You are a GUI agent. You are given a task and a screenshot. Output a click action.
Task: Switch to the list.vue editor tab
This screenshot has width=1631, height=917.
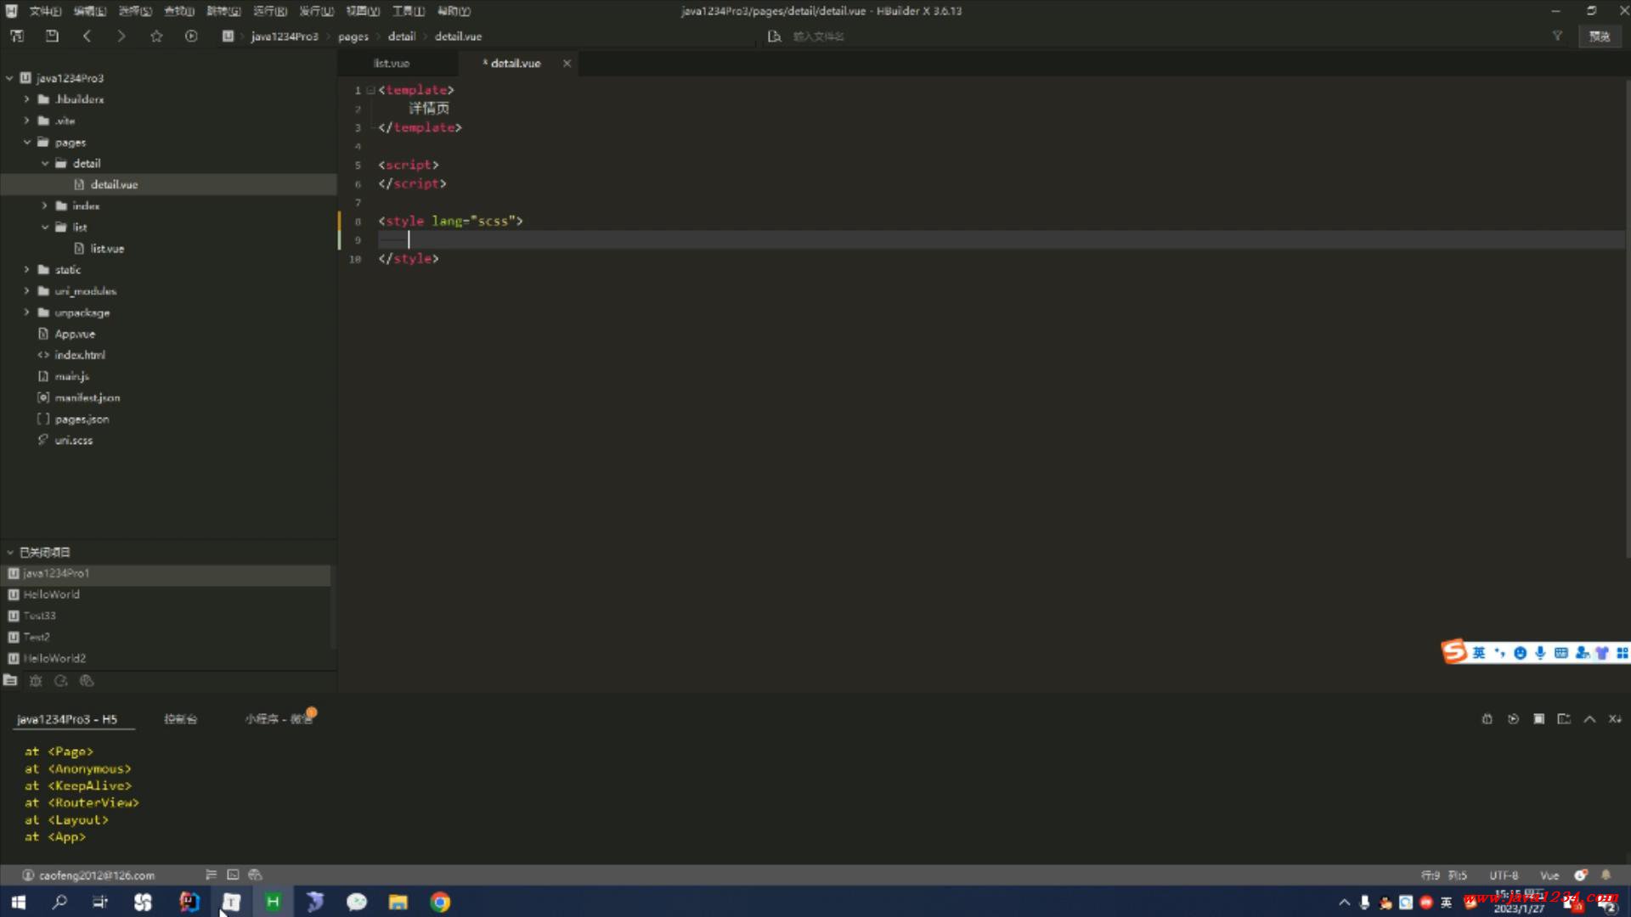pyautogui.click(x=392, y=64)
